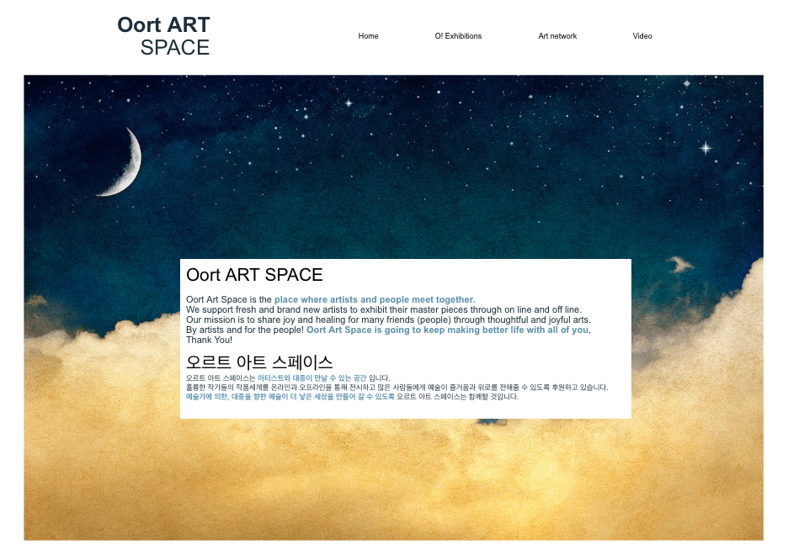This screenshot has height=549, width=788.
Task: Click the 'Oort ART SPACE' heading in white box
Action: (254, 275)
